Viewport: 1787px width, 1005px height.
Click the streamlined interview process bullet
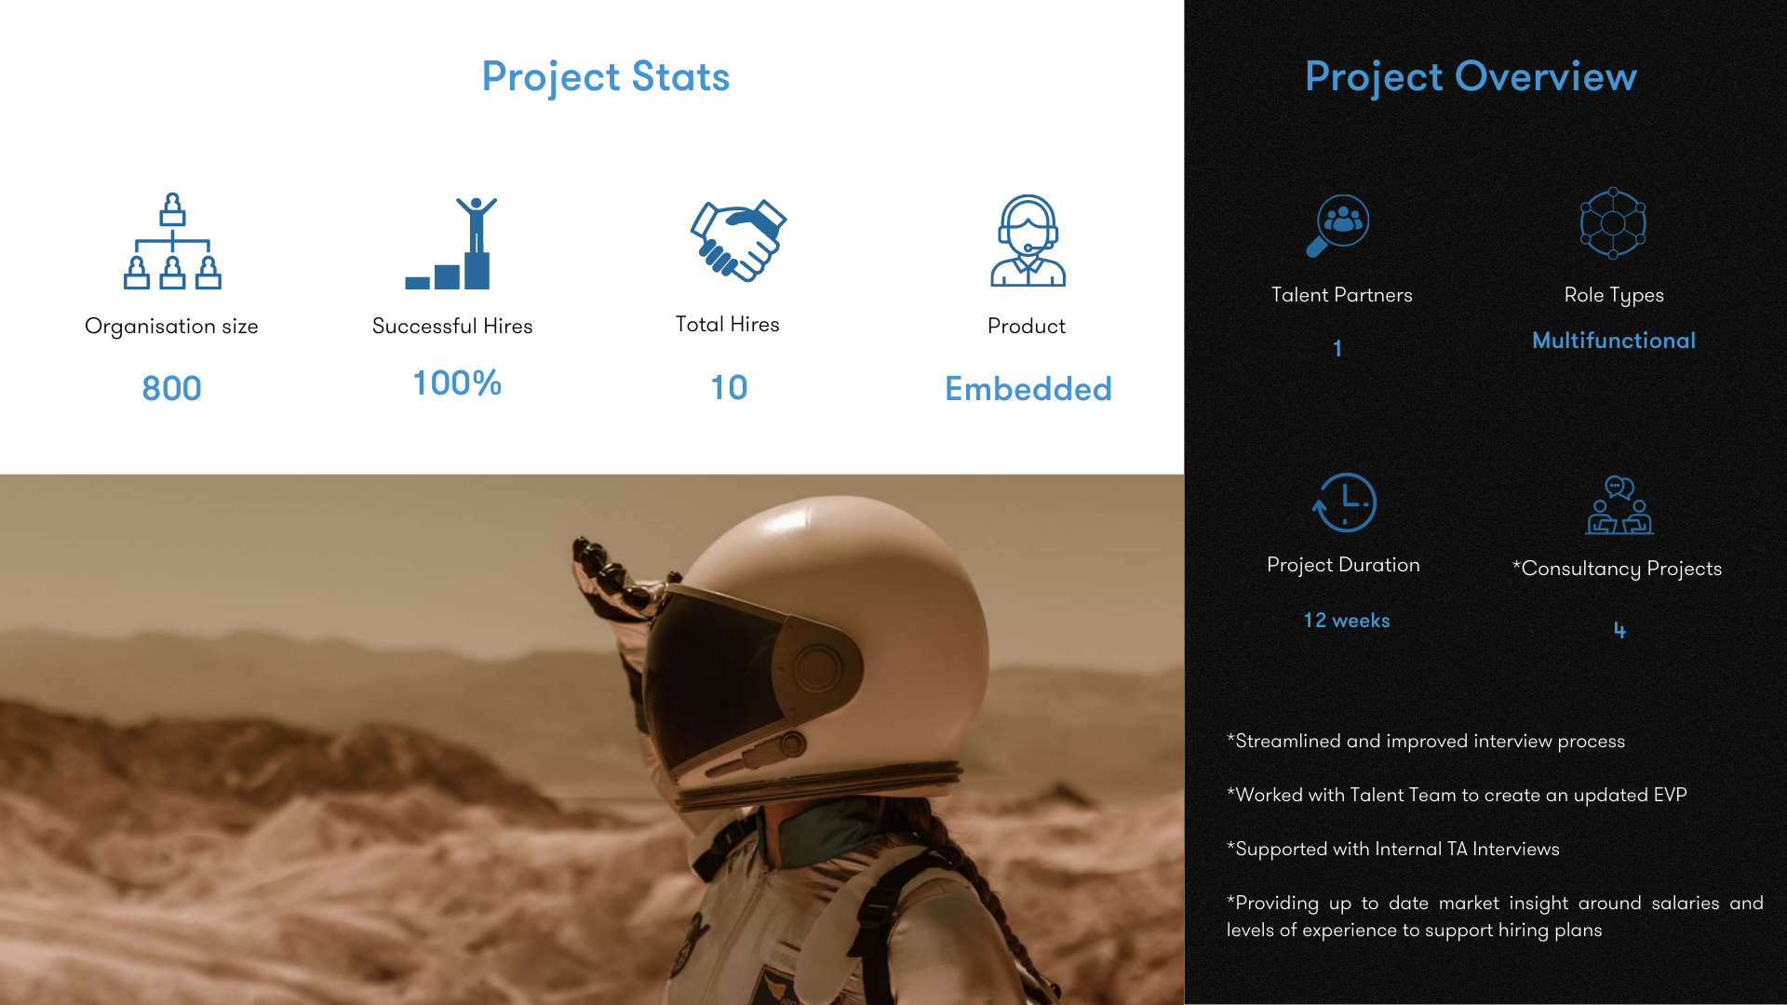coord(1426,742)
